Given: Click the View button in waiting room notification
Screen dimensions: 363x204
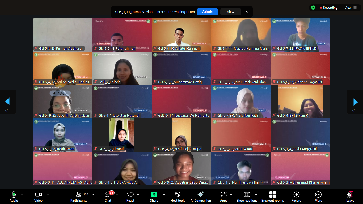Looking at the screenshot, I should point(230,12).
